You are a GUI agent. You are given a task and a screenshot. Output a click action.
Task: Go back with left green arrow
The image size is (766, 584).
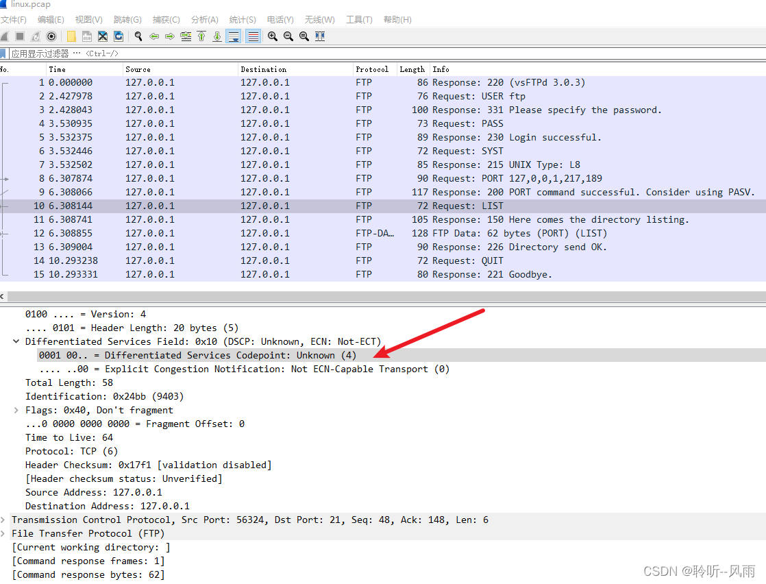click(x=154, y=36)
